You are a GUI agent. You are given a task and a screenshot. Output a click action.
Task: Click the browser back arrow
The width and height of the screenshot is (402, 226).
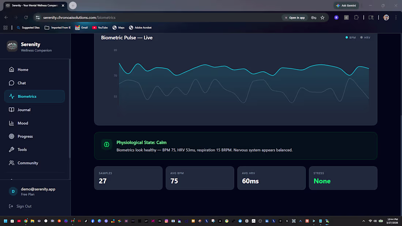pos(6,18)
